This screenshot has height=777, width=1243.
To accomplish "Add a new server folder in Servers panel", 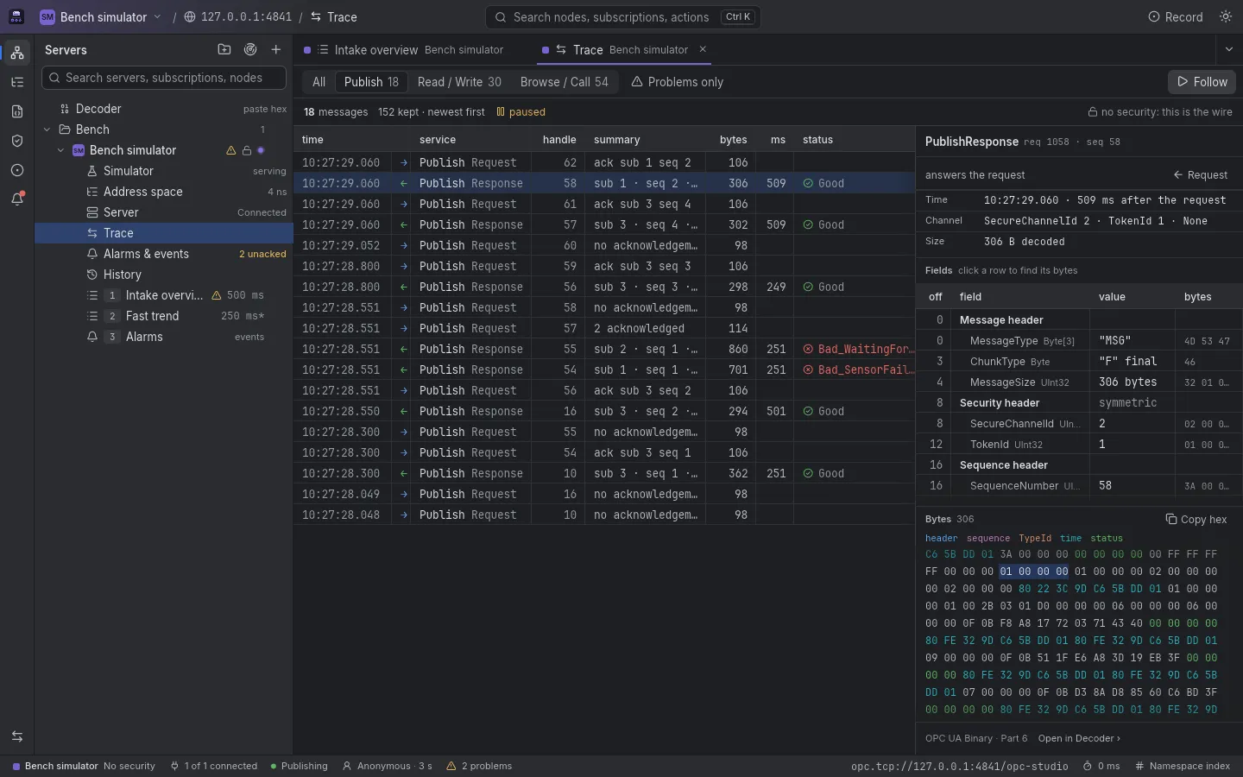I will pos(224,50).
